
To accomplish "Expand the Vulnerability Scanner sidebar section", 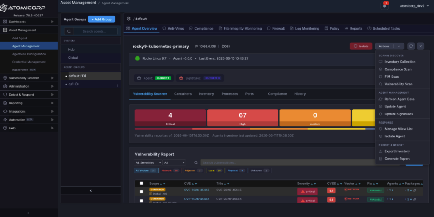I will 29,78.
